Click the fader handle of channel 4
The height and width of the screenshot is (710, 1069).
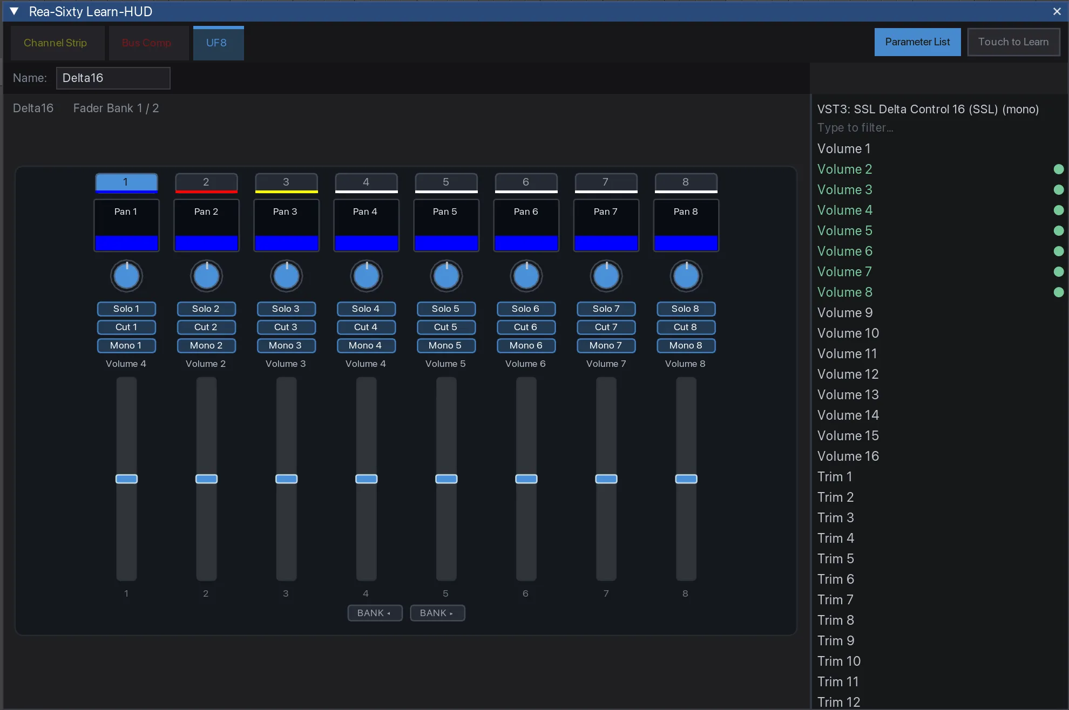[367, 479]
